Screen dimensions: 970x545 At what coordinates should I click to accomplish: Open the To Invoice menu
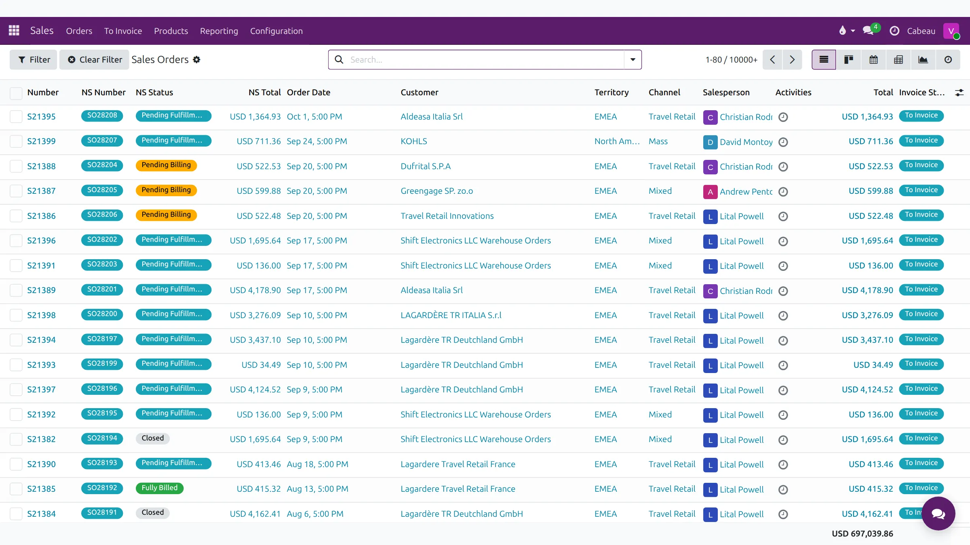[x=123, y=31]
